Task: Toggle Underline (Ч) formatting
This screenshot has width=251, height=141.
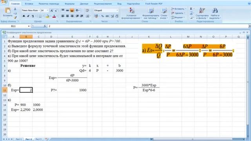Action: coord(33,16)
